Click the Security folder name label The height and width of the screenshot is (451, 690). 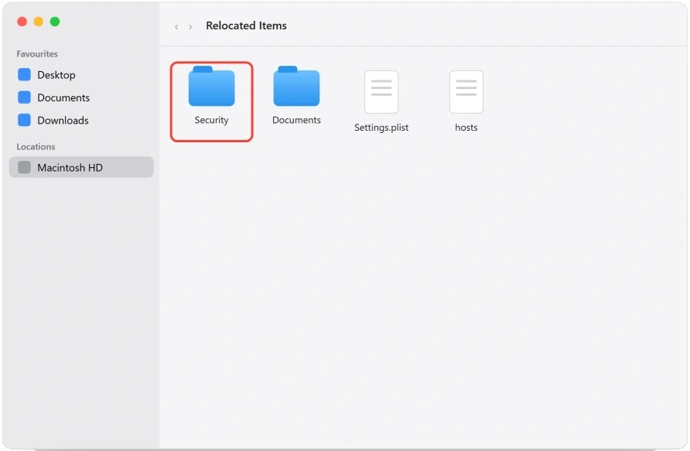click(x=212, y=120)
